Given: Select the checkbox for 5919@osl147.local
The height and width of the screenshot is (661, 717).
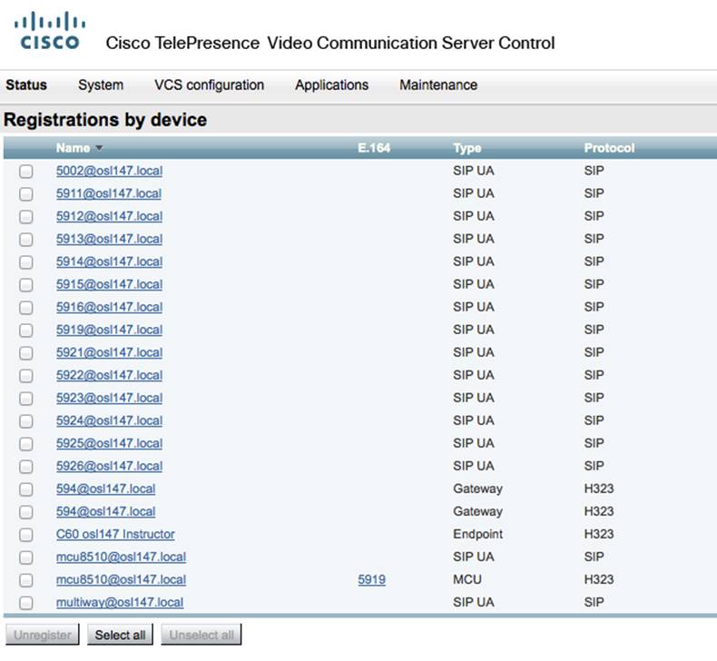Looking at the screenshot, I should coord(26,330).
